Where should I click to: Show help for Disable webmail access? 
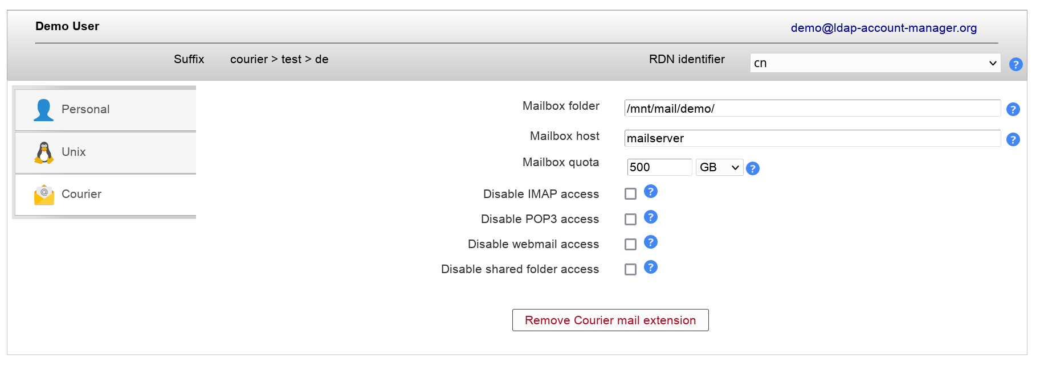click(x=650, y=242)
